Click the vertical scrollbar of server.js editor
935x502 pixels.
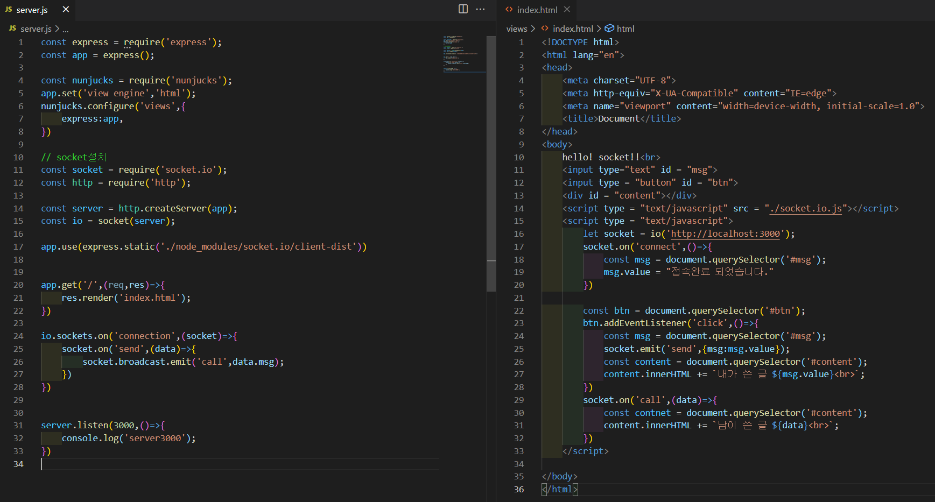[x=491, y=164]
